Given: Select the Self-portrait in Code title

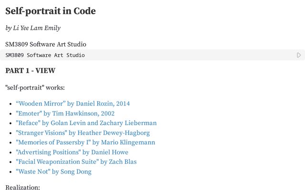Looking at the screenshot, I should pyautogui.click(x=51, y=11).
